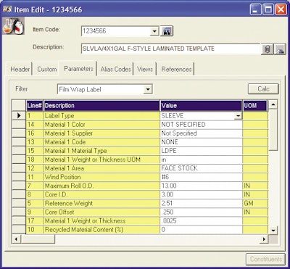The height and width of the screenshot is (269, 290).
Task: Click the Recycled Material Content (%) description cell
Action: (x=101, y=229)
